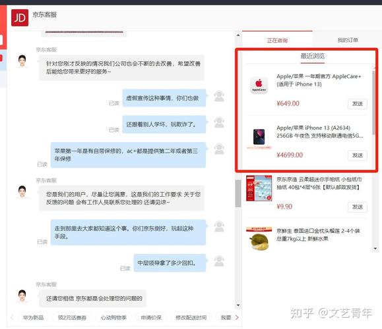Send the ¥9.90 tissue product
The height and width of the screenshot is (329, 382).
point(358,207)
